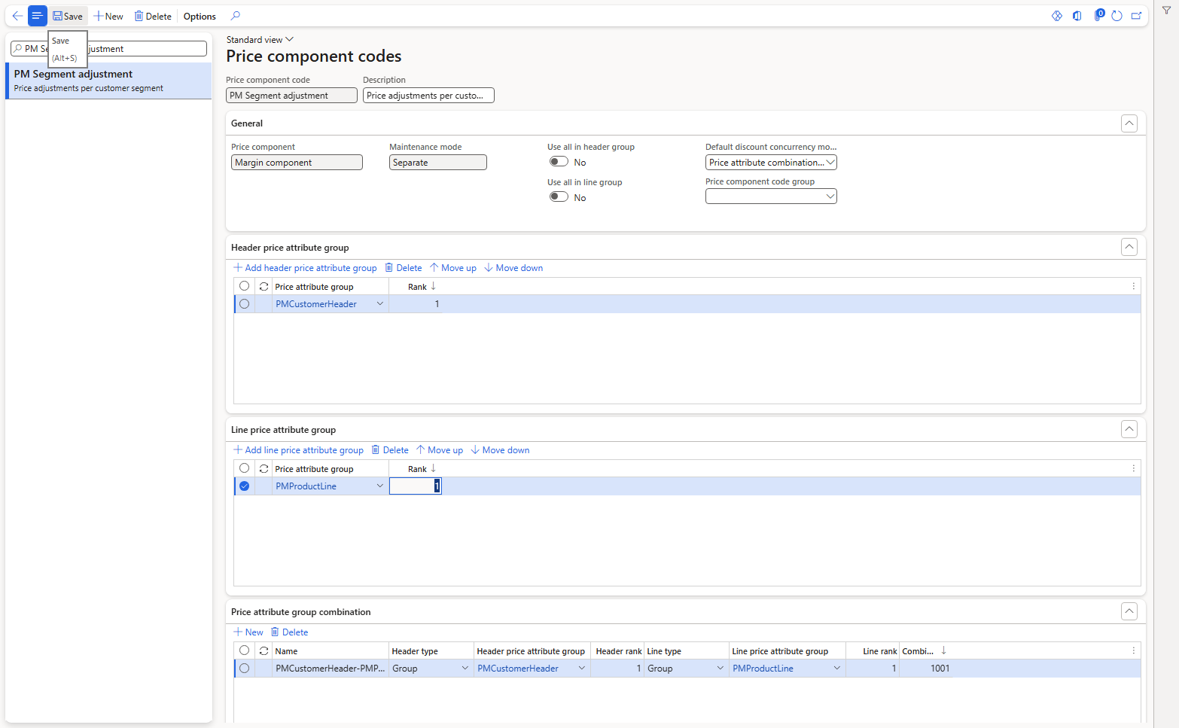Deselect the PMProductLine row checkmark
Screen dimensions: 1179x728
(x=244, y=486)
